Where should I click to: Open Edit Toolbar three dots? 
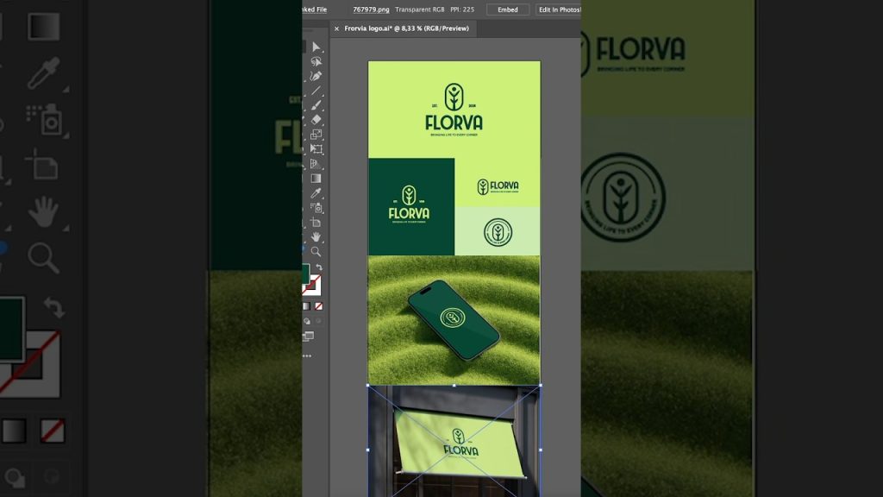307,355
